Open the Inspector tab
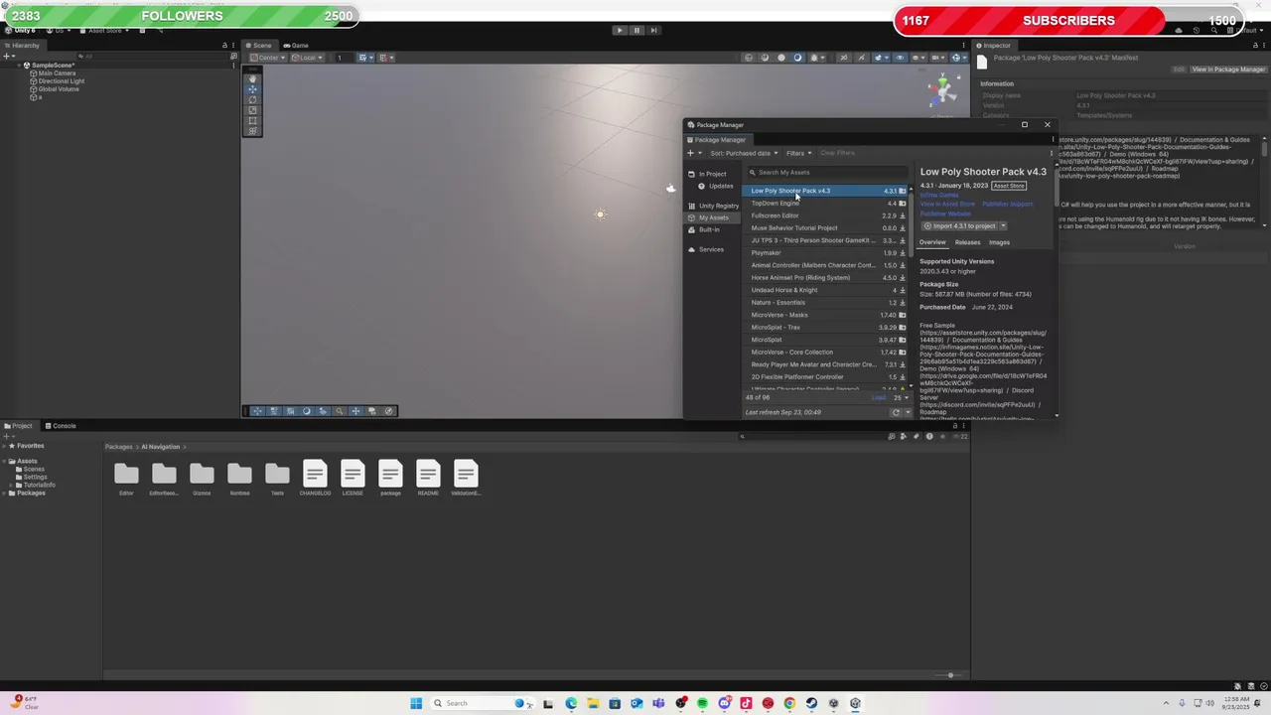The width and height of the screenshot is (1271, 715). 993,46
